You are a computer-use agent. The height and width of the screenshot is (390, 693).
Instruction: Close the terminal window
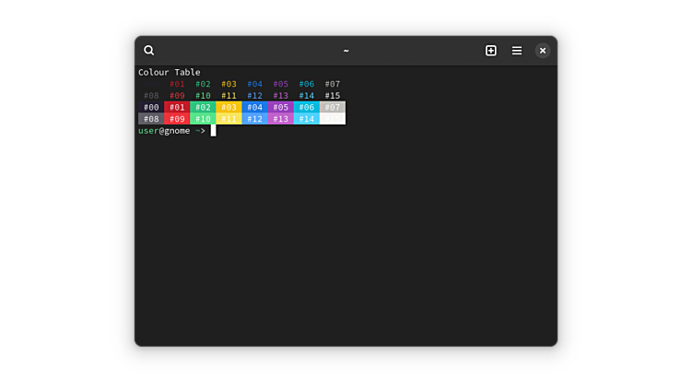click(x=543, y=51)
